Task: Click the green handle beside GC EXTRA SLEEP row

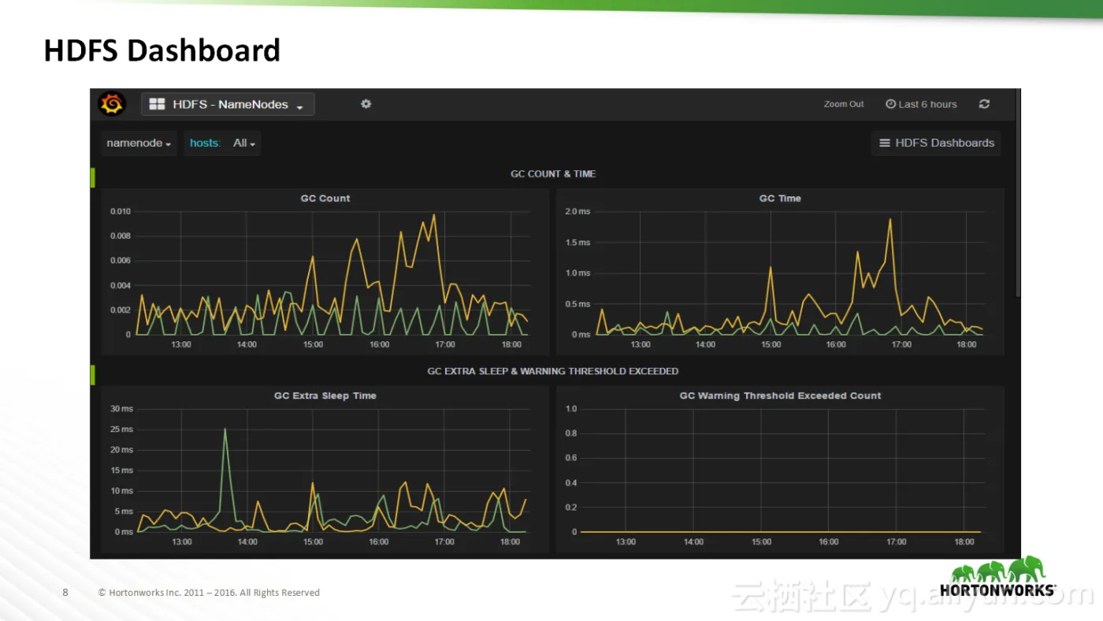Action: pos(93,375)
